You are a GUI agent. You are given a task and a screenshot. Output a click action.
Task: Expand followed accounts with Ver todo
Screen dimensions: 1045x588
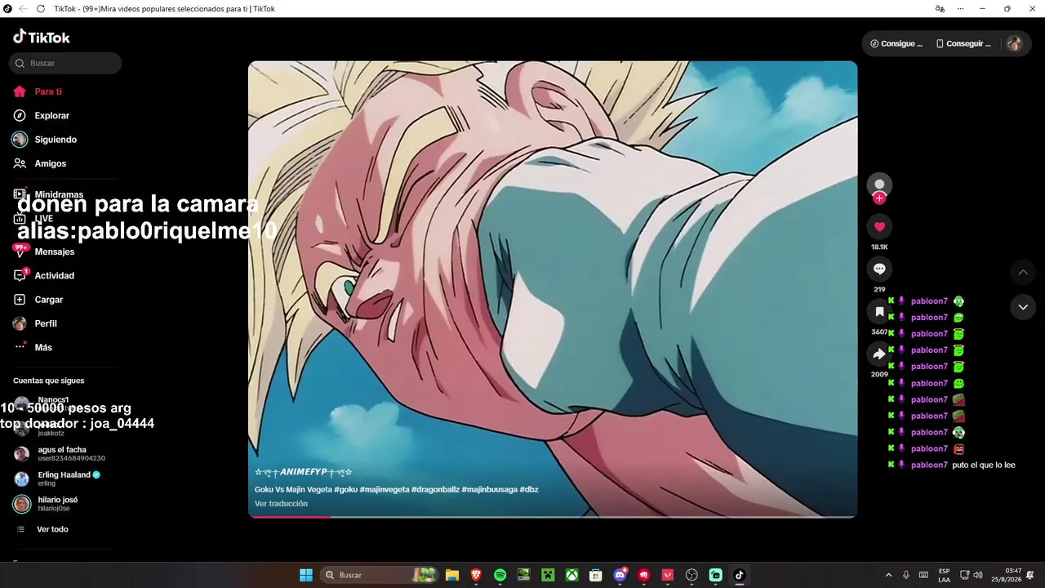[x=42, y=529]
